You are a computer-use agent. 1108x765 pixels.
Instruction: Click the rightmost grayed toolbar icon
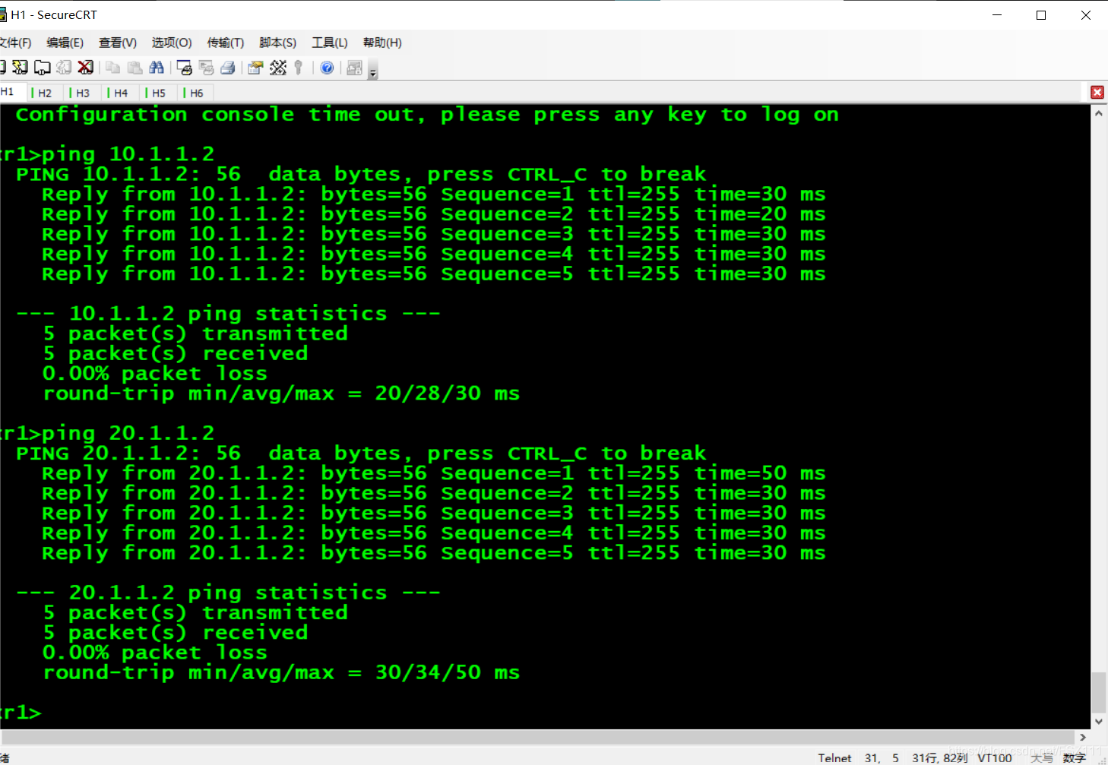point(354,68)
